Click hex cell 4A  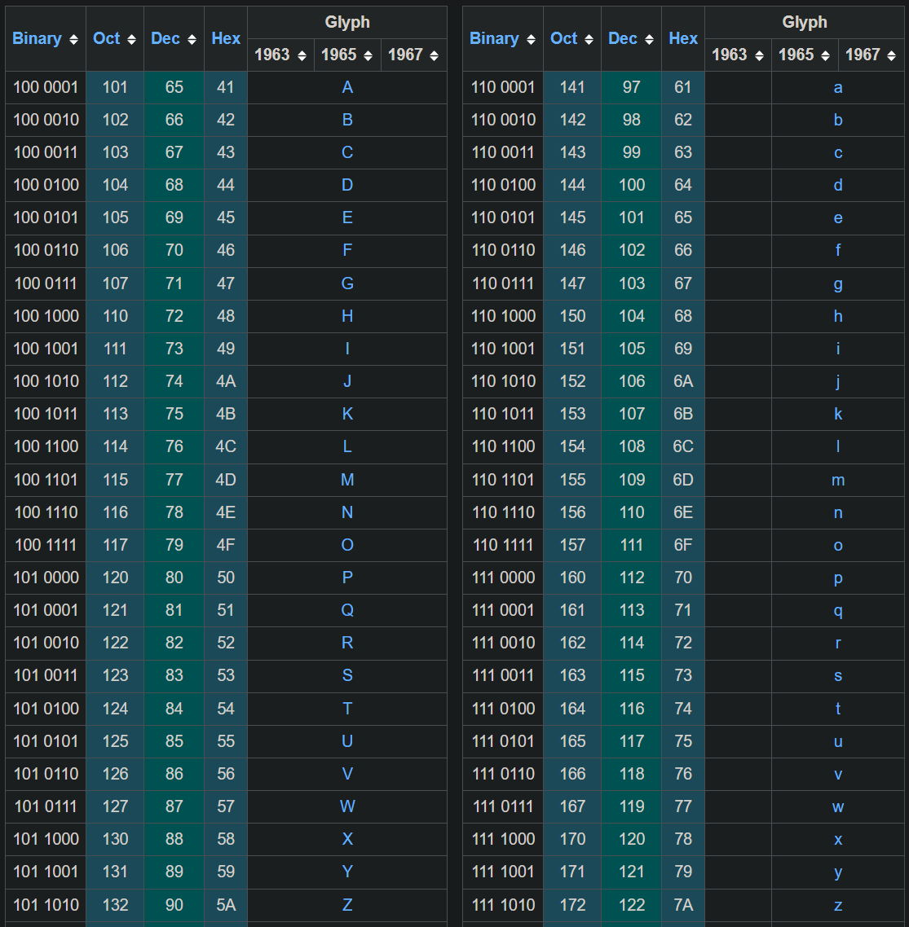pos(226,381)
